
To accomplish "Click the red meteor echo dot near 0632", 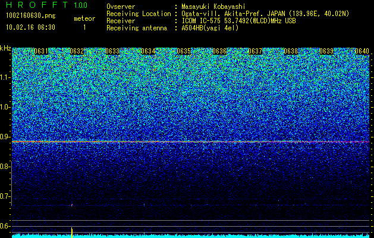I will [x=72, y=205].
